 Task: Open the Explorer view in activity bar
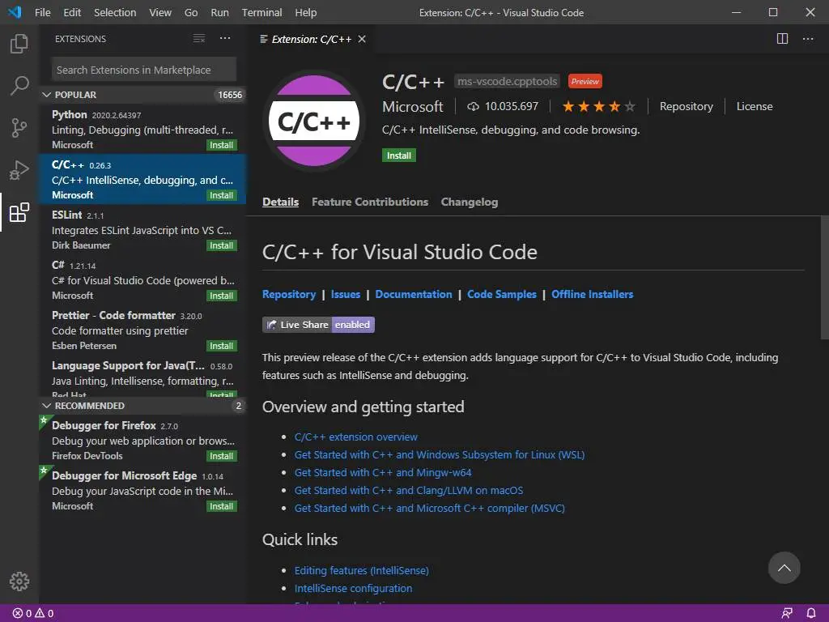[19, 44]
